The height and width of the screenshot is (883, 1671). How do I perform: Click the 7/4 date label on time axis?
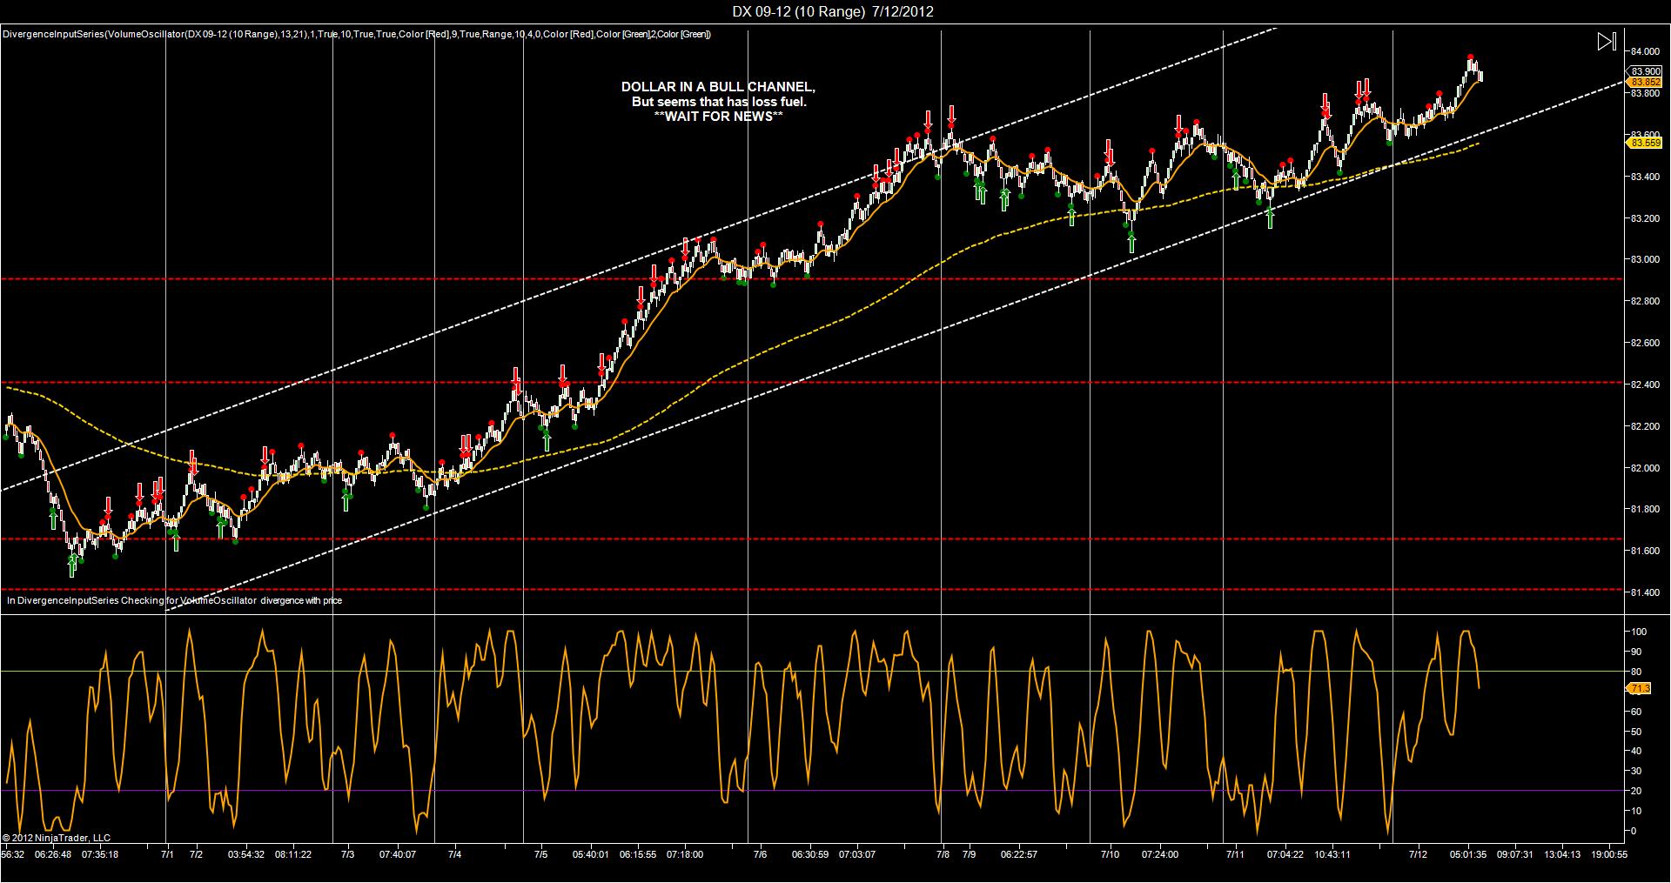click(x=454, y=854)
